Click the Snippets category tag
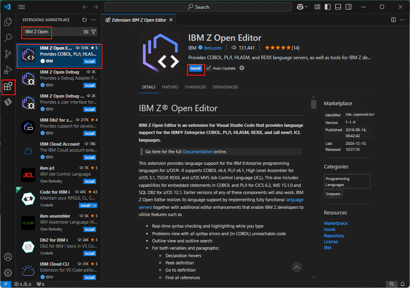The image size is (410, 288). [x=333, y=194]
